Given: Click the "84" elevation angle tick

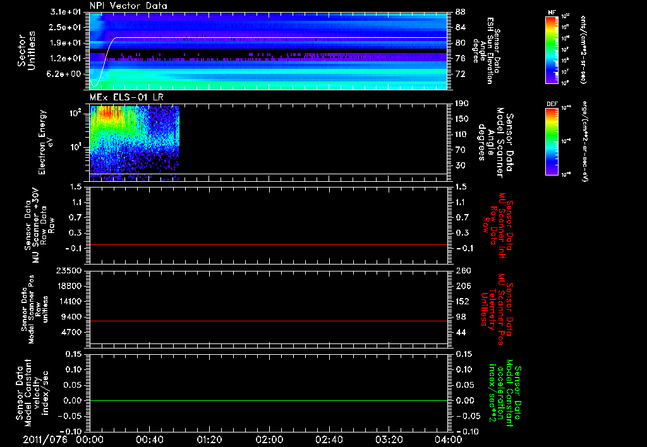Looking at the screenshot, I should pyautogui.click(x=460, y=27).
